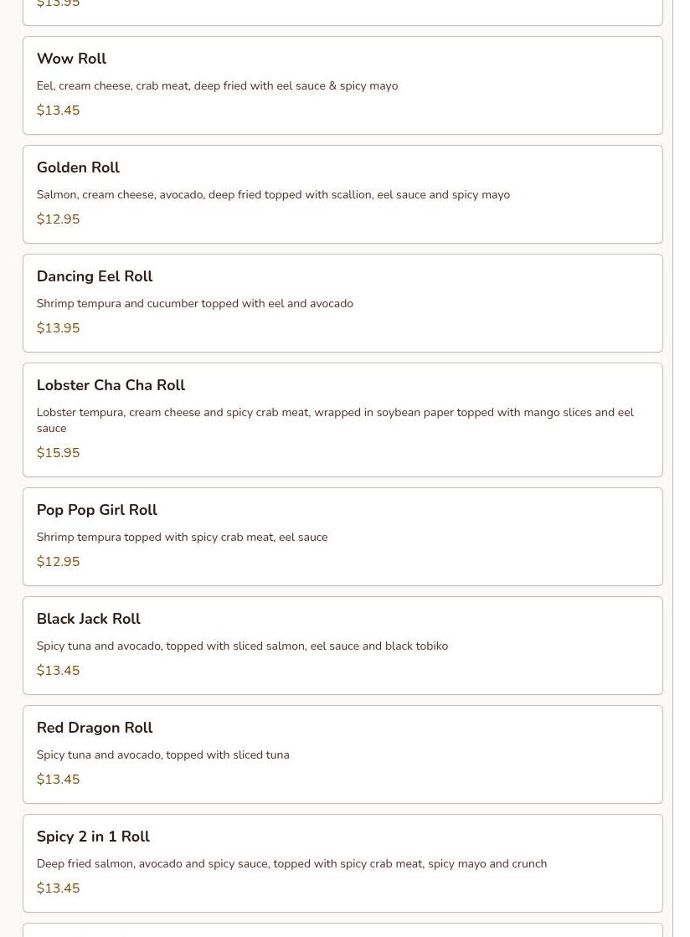Click the Pop Pop Girl Roll price

point(58,562)
